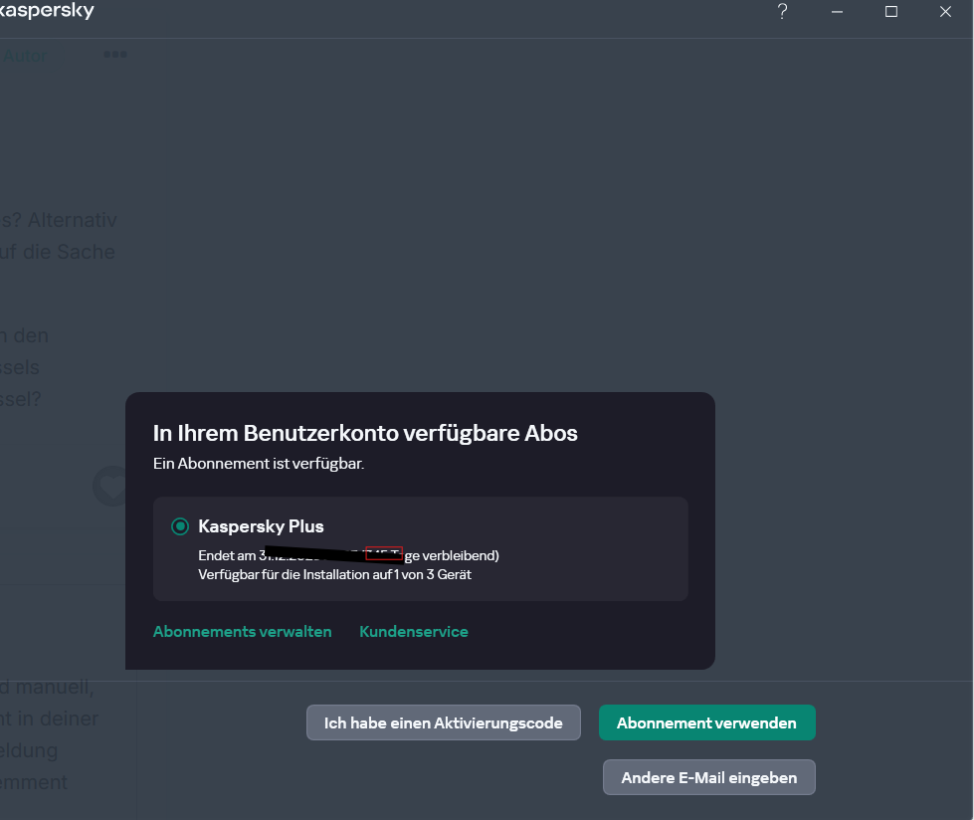Choose Ich habe einen Aktivierungscode
Screen dimensions: 974x820
(x=444, y=722)
